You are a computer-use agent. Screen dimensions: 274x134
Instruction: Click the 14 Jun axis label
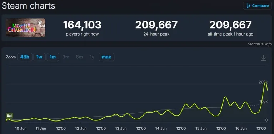click(x=161, y=128)
